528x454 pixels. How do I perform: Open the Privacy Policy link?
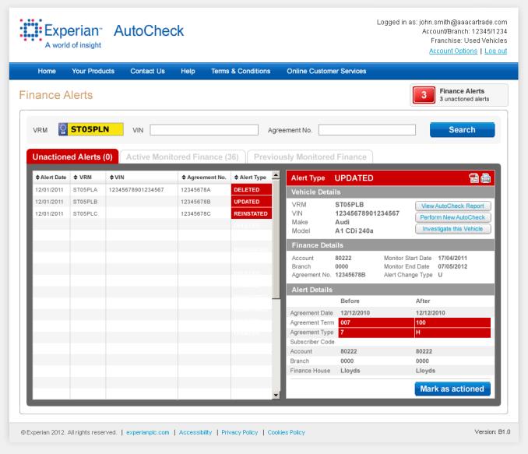(x=239, y=432)
